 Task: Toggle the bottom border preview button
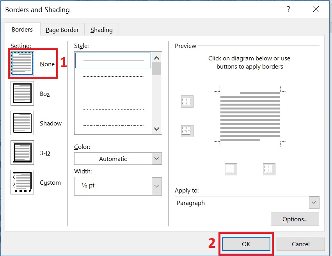coord(187,131)
